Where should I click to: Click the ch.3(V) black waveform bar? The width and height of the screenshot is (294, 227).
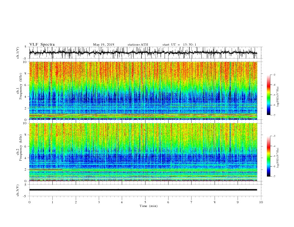pyautogui.click(x=143, y=190)
